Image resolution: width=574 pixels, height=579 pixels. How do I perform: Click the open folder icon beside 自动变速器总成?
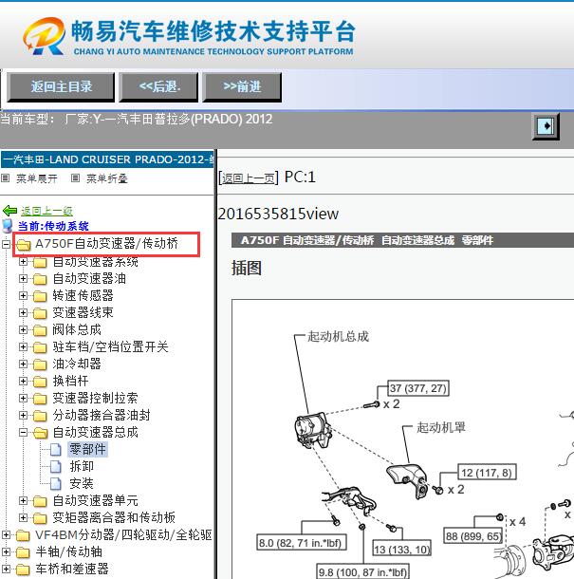click(40, 433)
